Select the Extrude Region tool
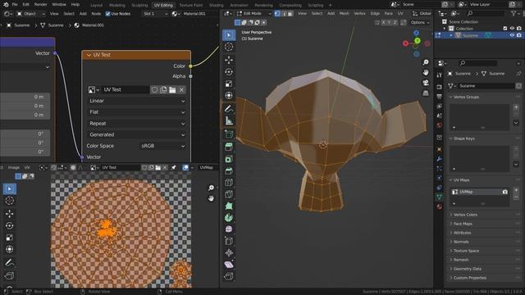The width and height of the screenshot is (525, 295). pyautogui.click(x=229, y=134)
